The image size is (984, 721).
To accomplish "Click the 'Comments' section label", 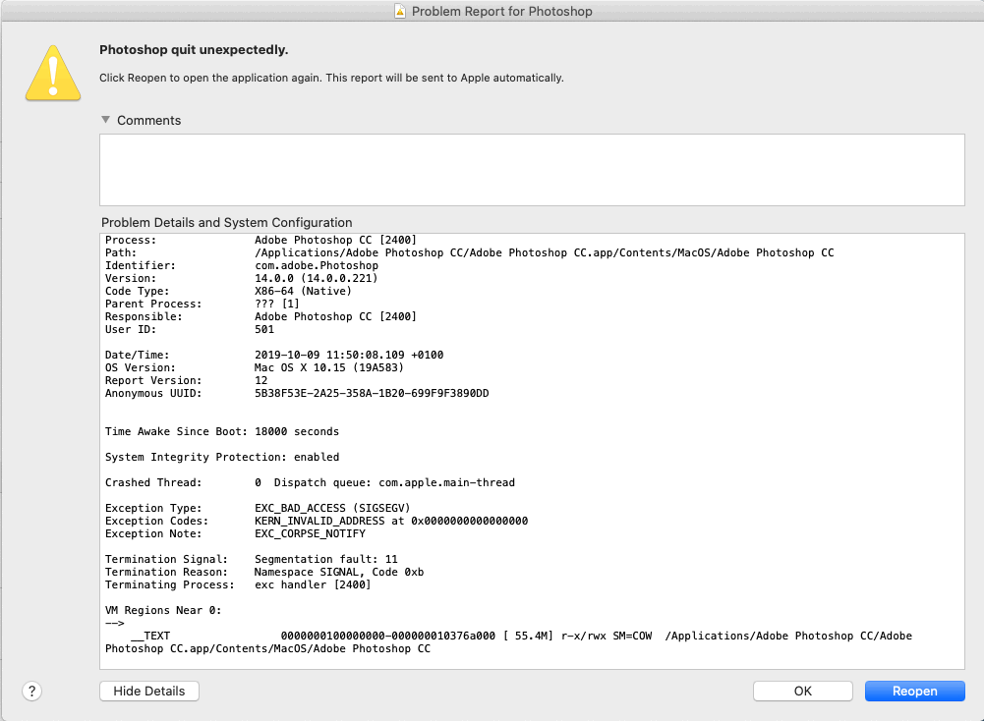I will tap(148, 121).
